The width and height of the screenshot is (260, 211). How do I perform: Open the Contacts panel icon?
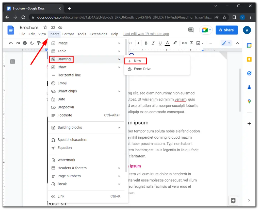(249, 87)
